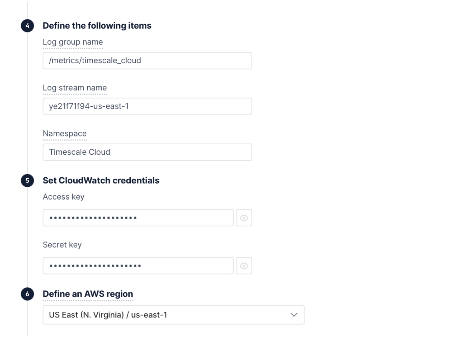Click the Define an AWS region heading

pos(88,294)
